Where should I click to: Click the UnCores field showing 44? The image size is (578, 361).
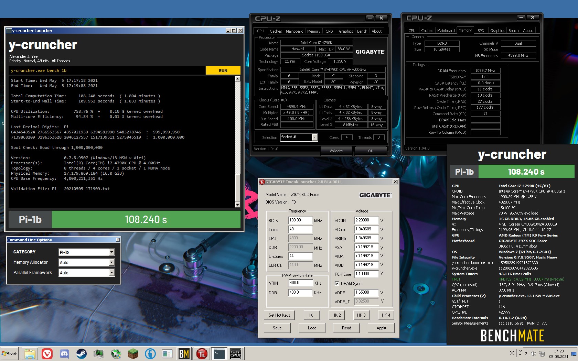click(301, 256)
